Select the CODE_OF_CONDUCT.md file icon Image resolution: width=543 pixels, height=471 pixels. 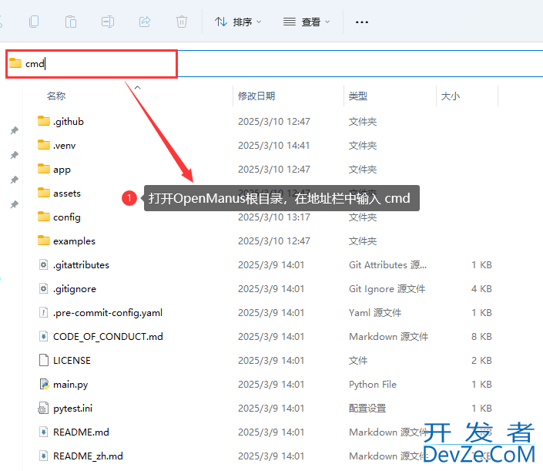43,337
